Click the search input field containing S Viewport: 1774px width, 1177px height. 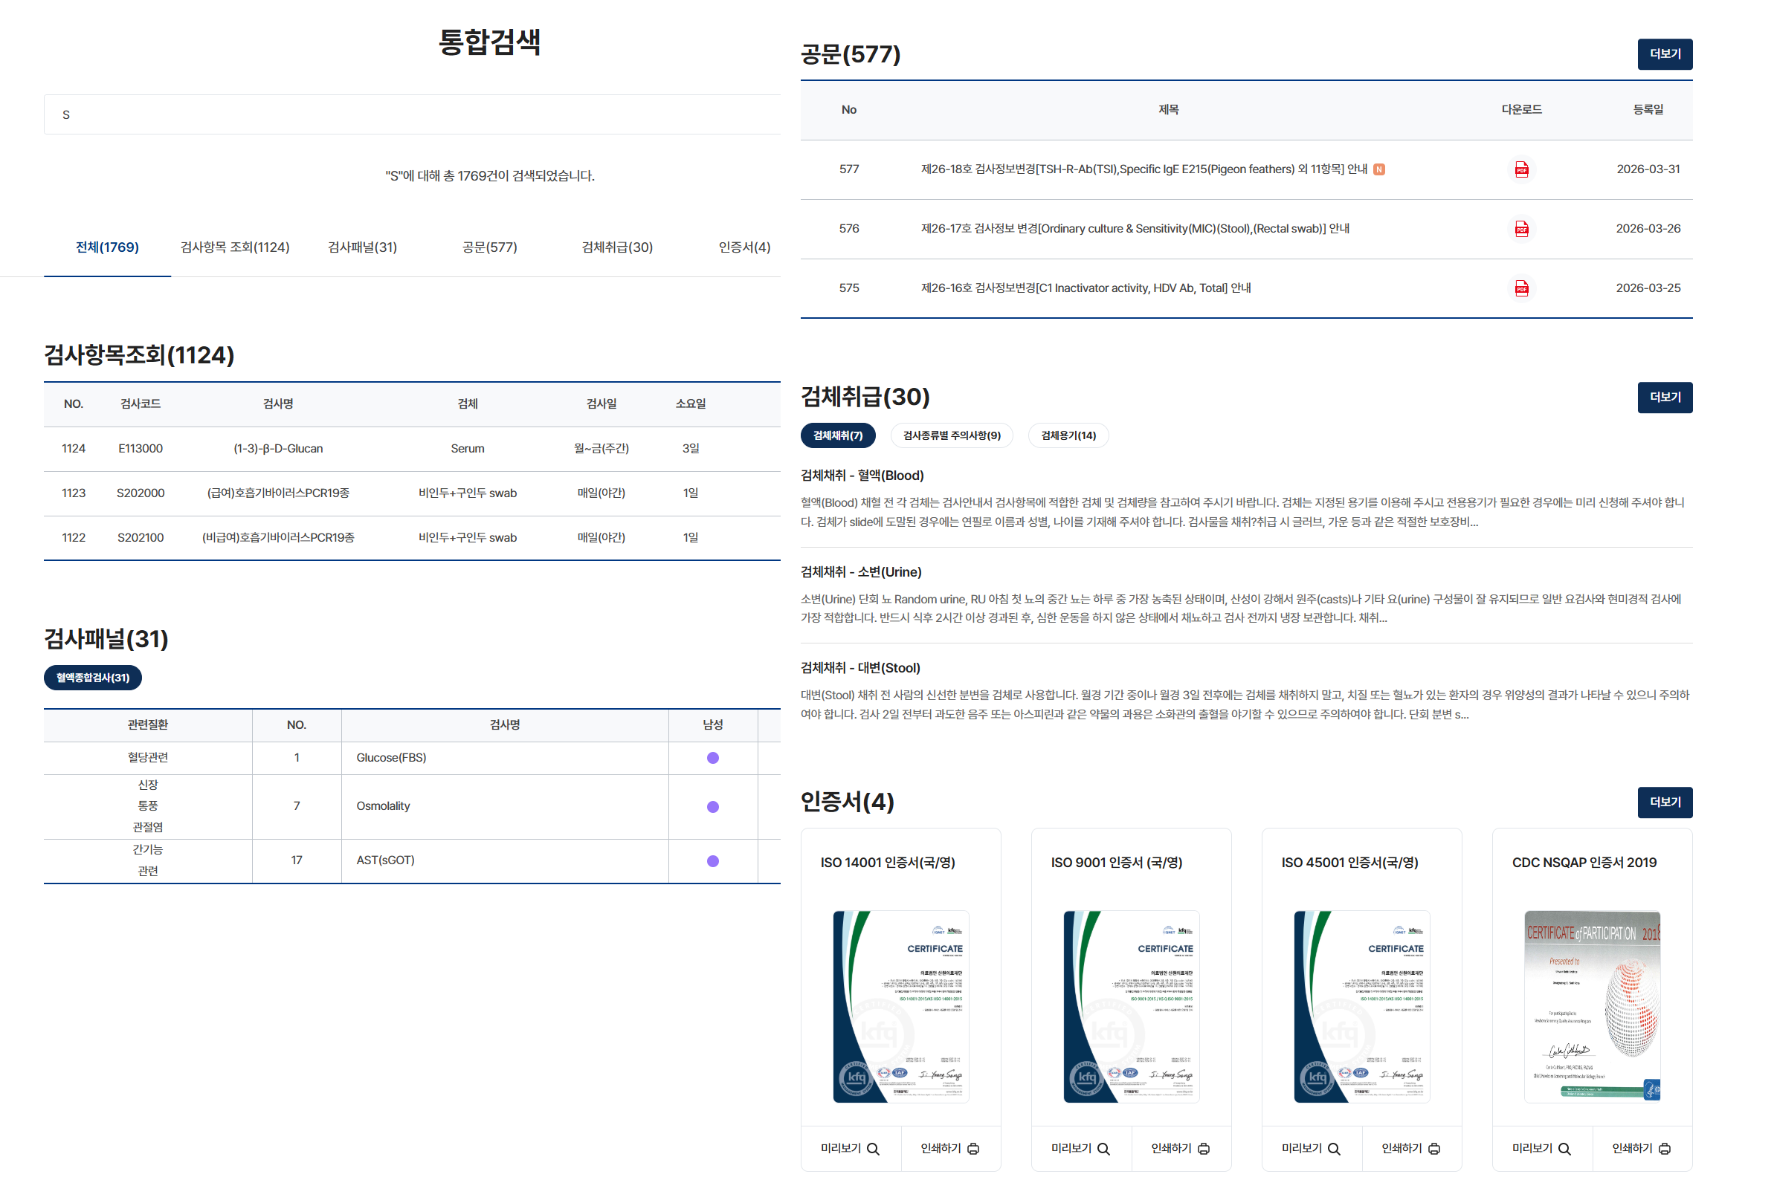coord(412,115)
